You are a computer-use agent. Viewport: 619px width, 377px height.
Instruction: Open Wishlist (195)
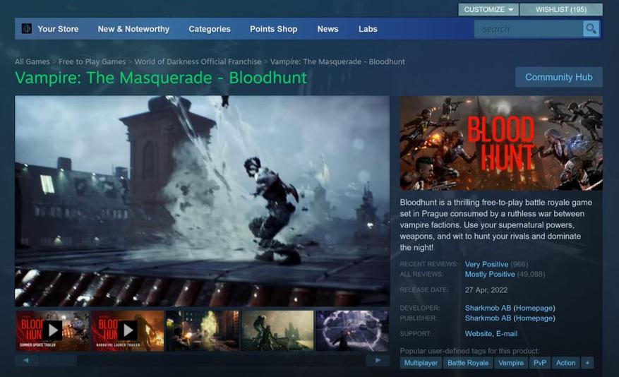coord(561,9)
